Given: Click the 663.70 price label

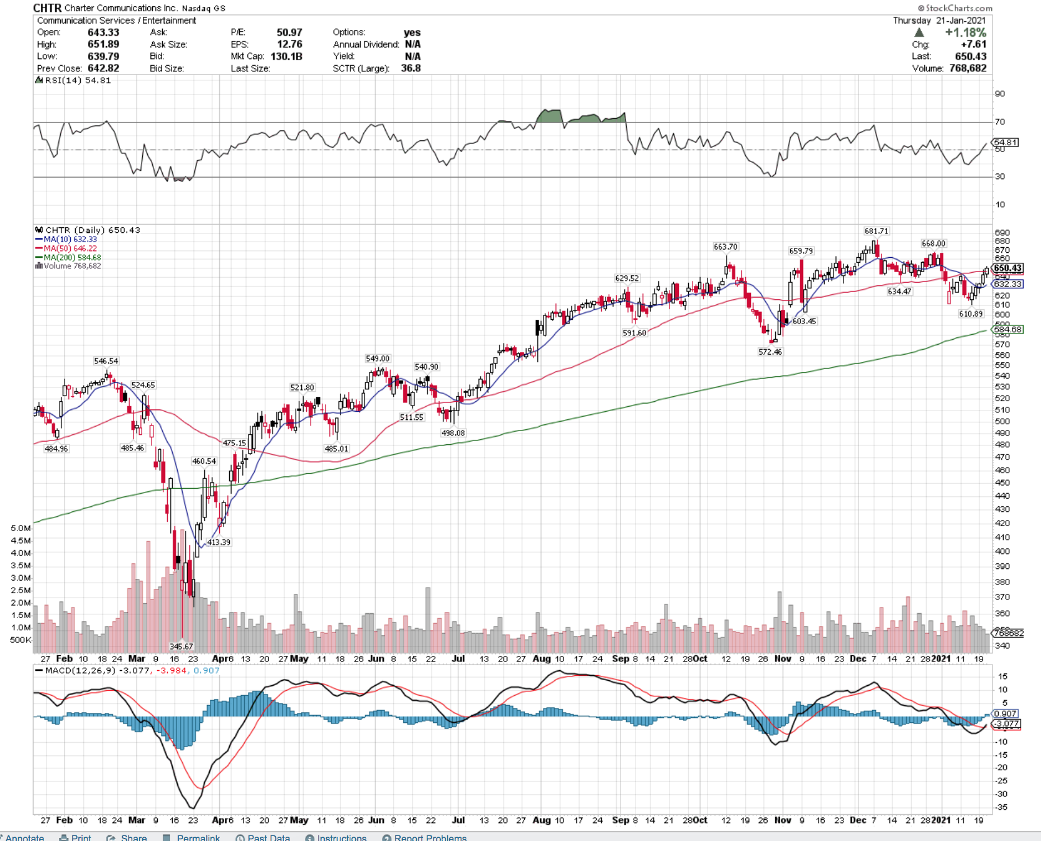Looking at the screenshot, I should point(725,247).
